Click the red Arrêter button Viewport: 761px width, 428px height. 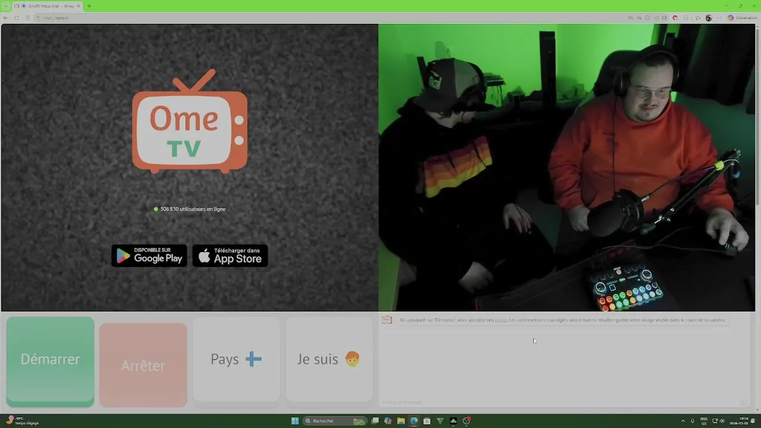click(143, 366)
